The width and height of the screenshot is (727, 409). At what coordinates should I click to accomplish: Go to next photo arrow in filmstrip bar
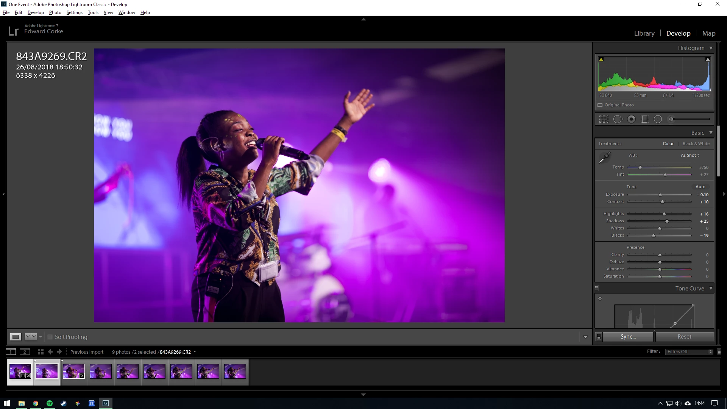point(59,352)
